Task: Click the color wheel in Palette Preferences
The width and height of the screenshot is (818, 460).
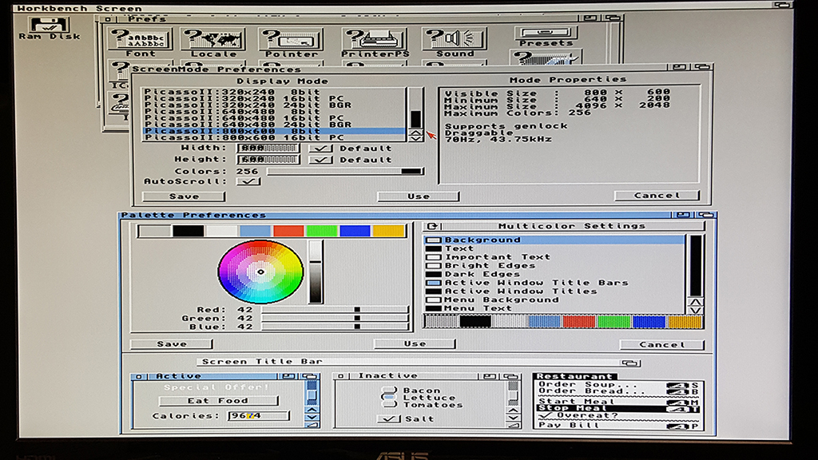Action: [261, 272]
